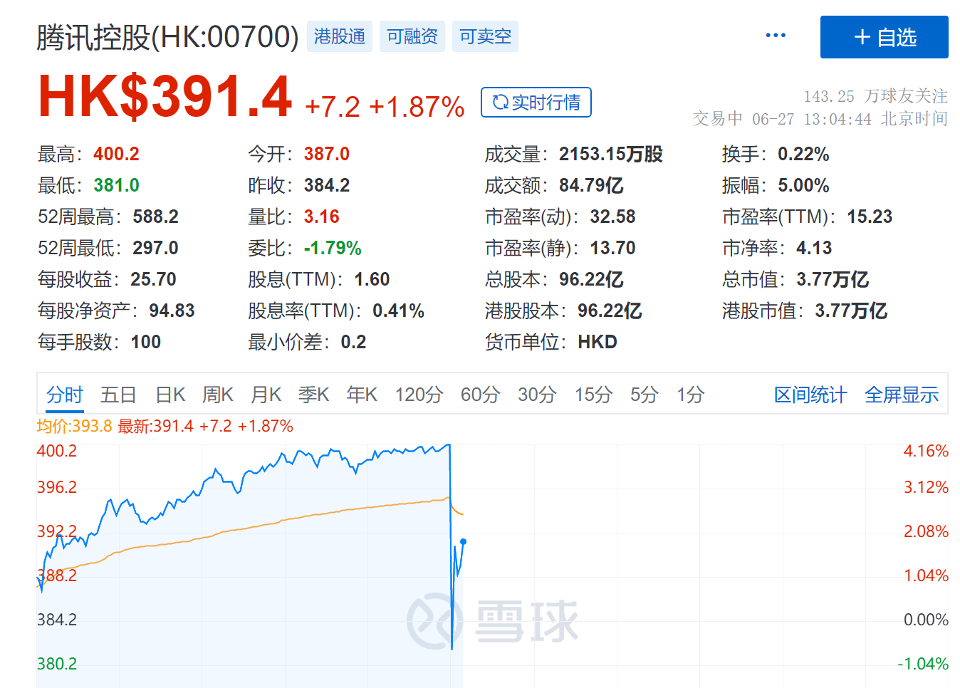The width and height of the screenshot is (960, 688).
Task: Click the 可卖空 tag
Action: [x=485, y=36]
